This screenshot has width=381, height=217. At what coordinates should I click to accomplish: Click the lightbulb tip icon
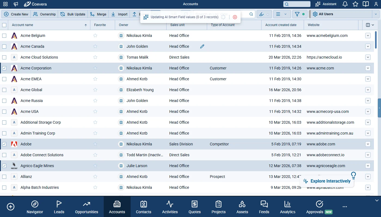(x=354, y=175)
